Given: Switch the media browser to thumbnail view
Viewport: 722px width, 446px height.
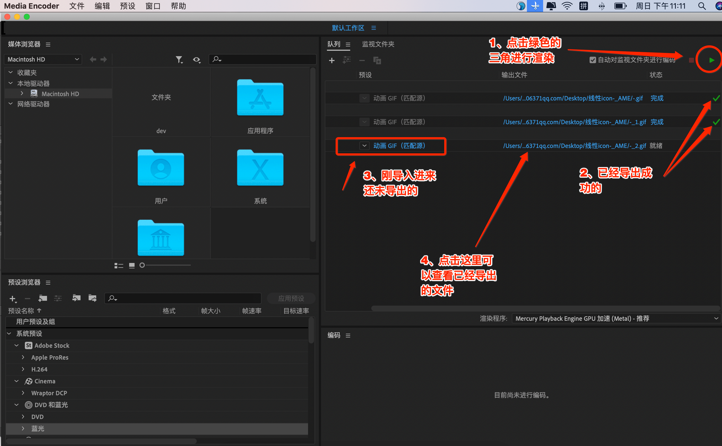Looking at the screenshot, I should pyautogui.click(x=132, y=265).
